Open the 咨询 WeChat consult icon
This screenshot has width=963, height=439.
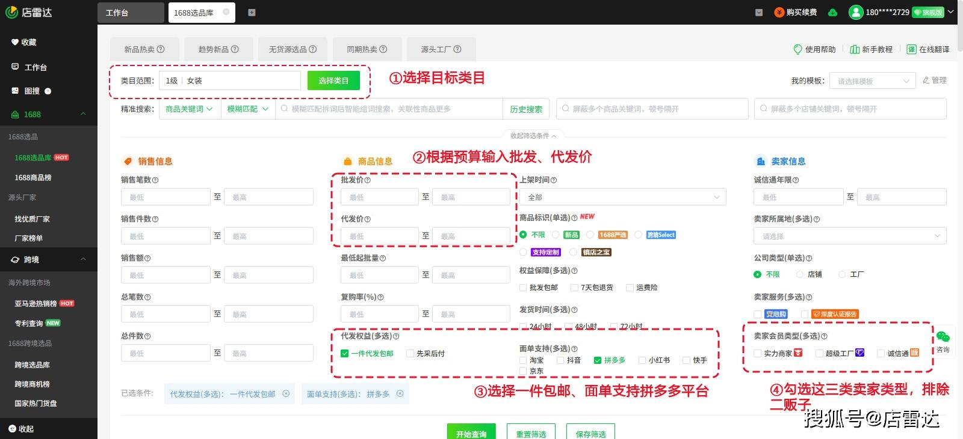[943, 337]
